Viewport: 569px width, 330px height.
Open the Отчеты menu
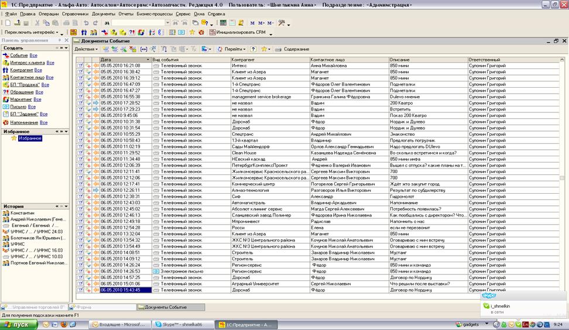click(125, 13)
